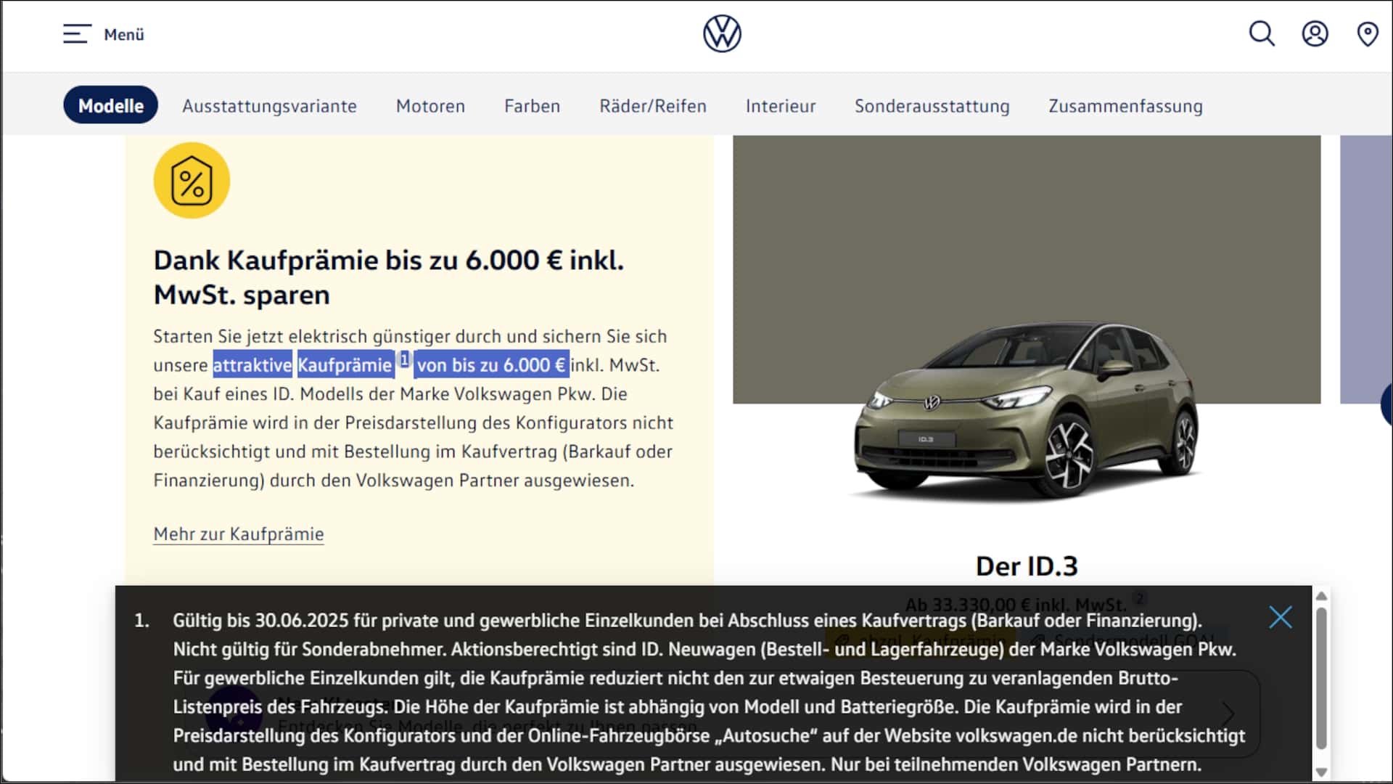The height and width of the screenshot is (784, 1393).
Task: Open the Motoren tab
Action: [430, 106]
